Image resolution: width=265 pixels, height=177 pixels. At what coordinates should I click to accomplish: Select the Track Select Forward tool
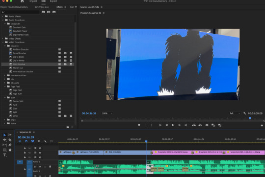pyautogui.click(x=10, y=135)
